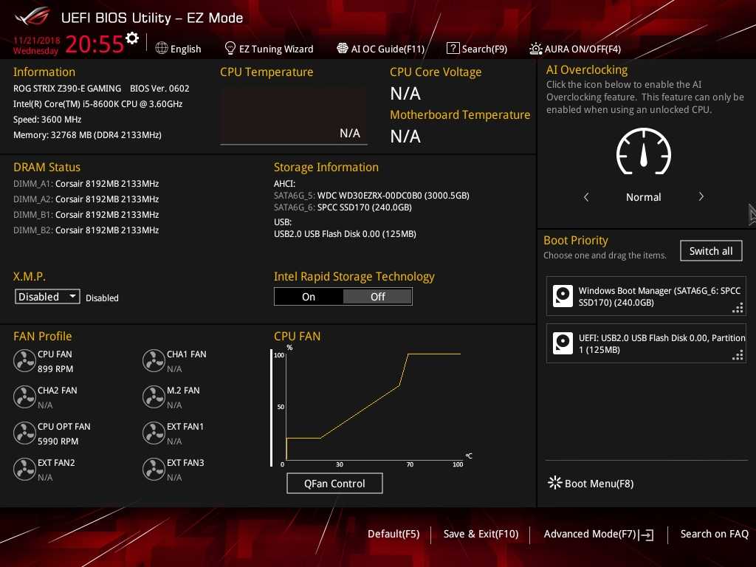Open the X.M.P. dropdown
Viewport: 756px width, 567px height.
coord(48,297)
